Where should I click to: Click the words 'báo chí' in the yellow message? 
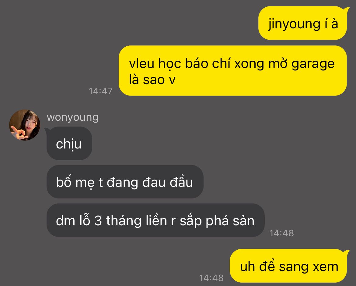coord(208,63)
